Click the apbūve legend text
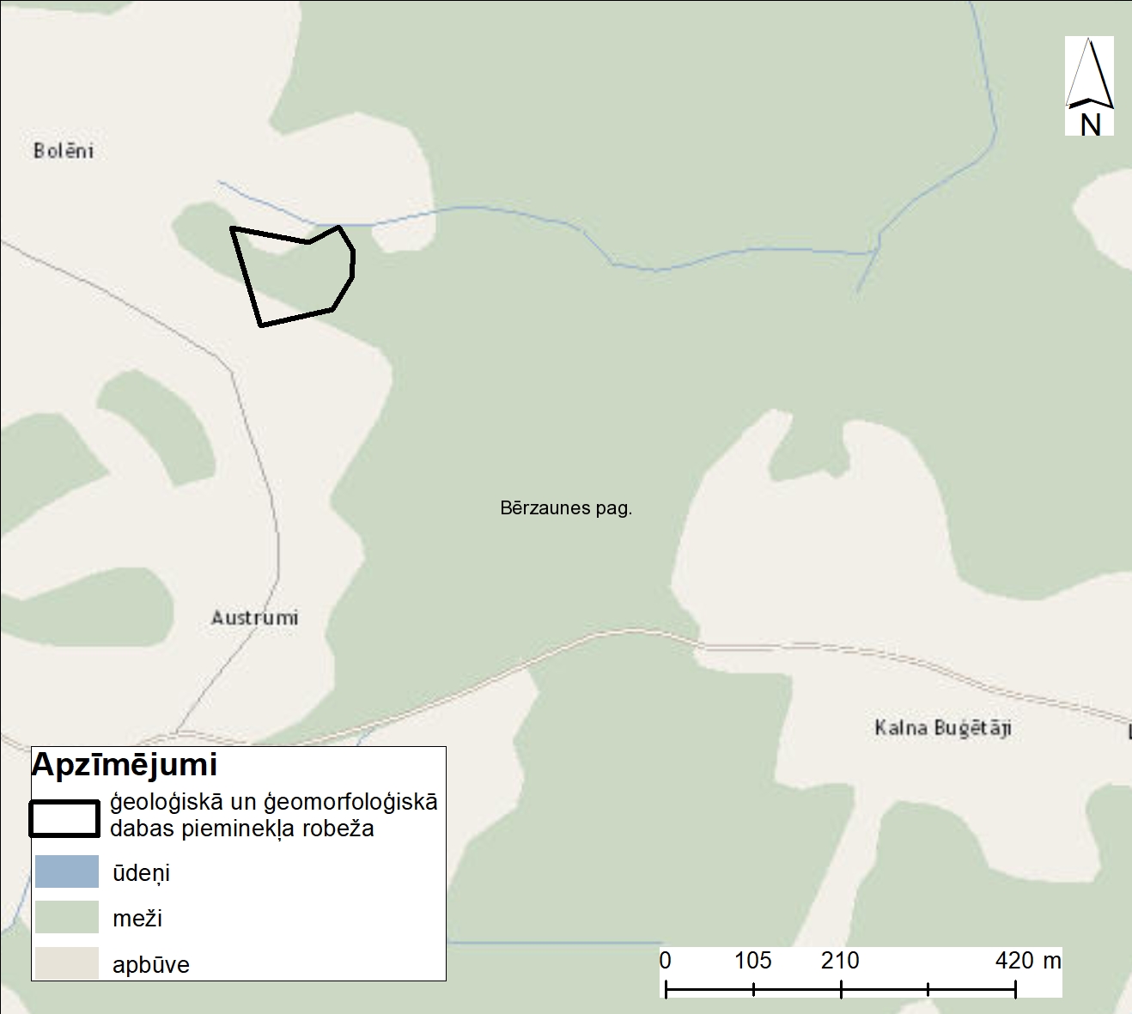Screen dimensions: 1132x1014 pos(151,964)
